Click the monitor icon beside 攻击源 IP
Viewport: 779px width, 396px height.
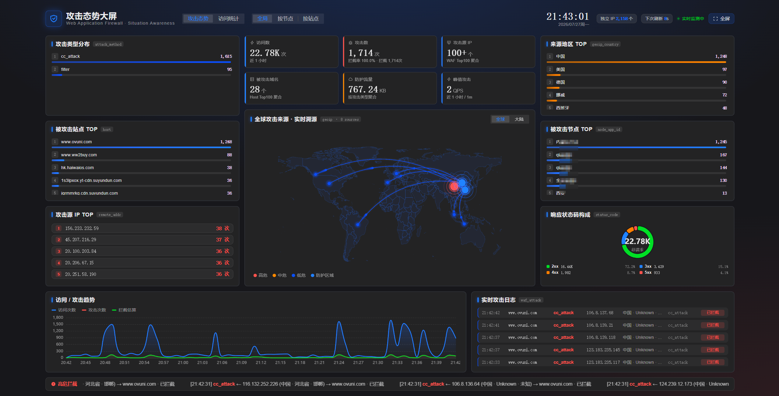(449, 43)
